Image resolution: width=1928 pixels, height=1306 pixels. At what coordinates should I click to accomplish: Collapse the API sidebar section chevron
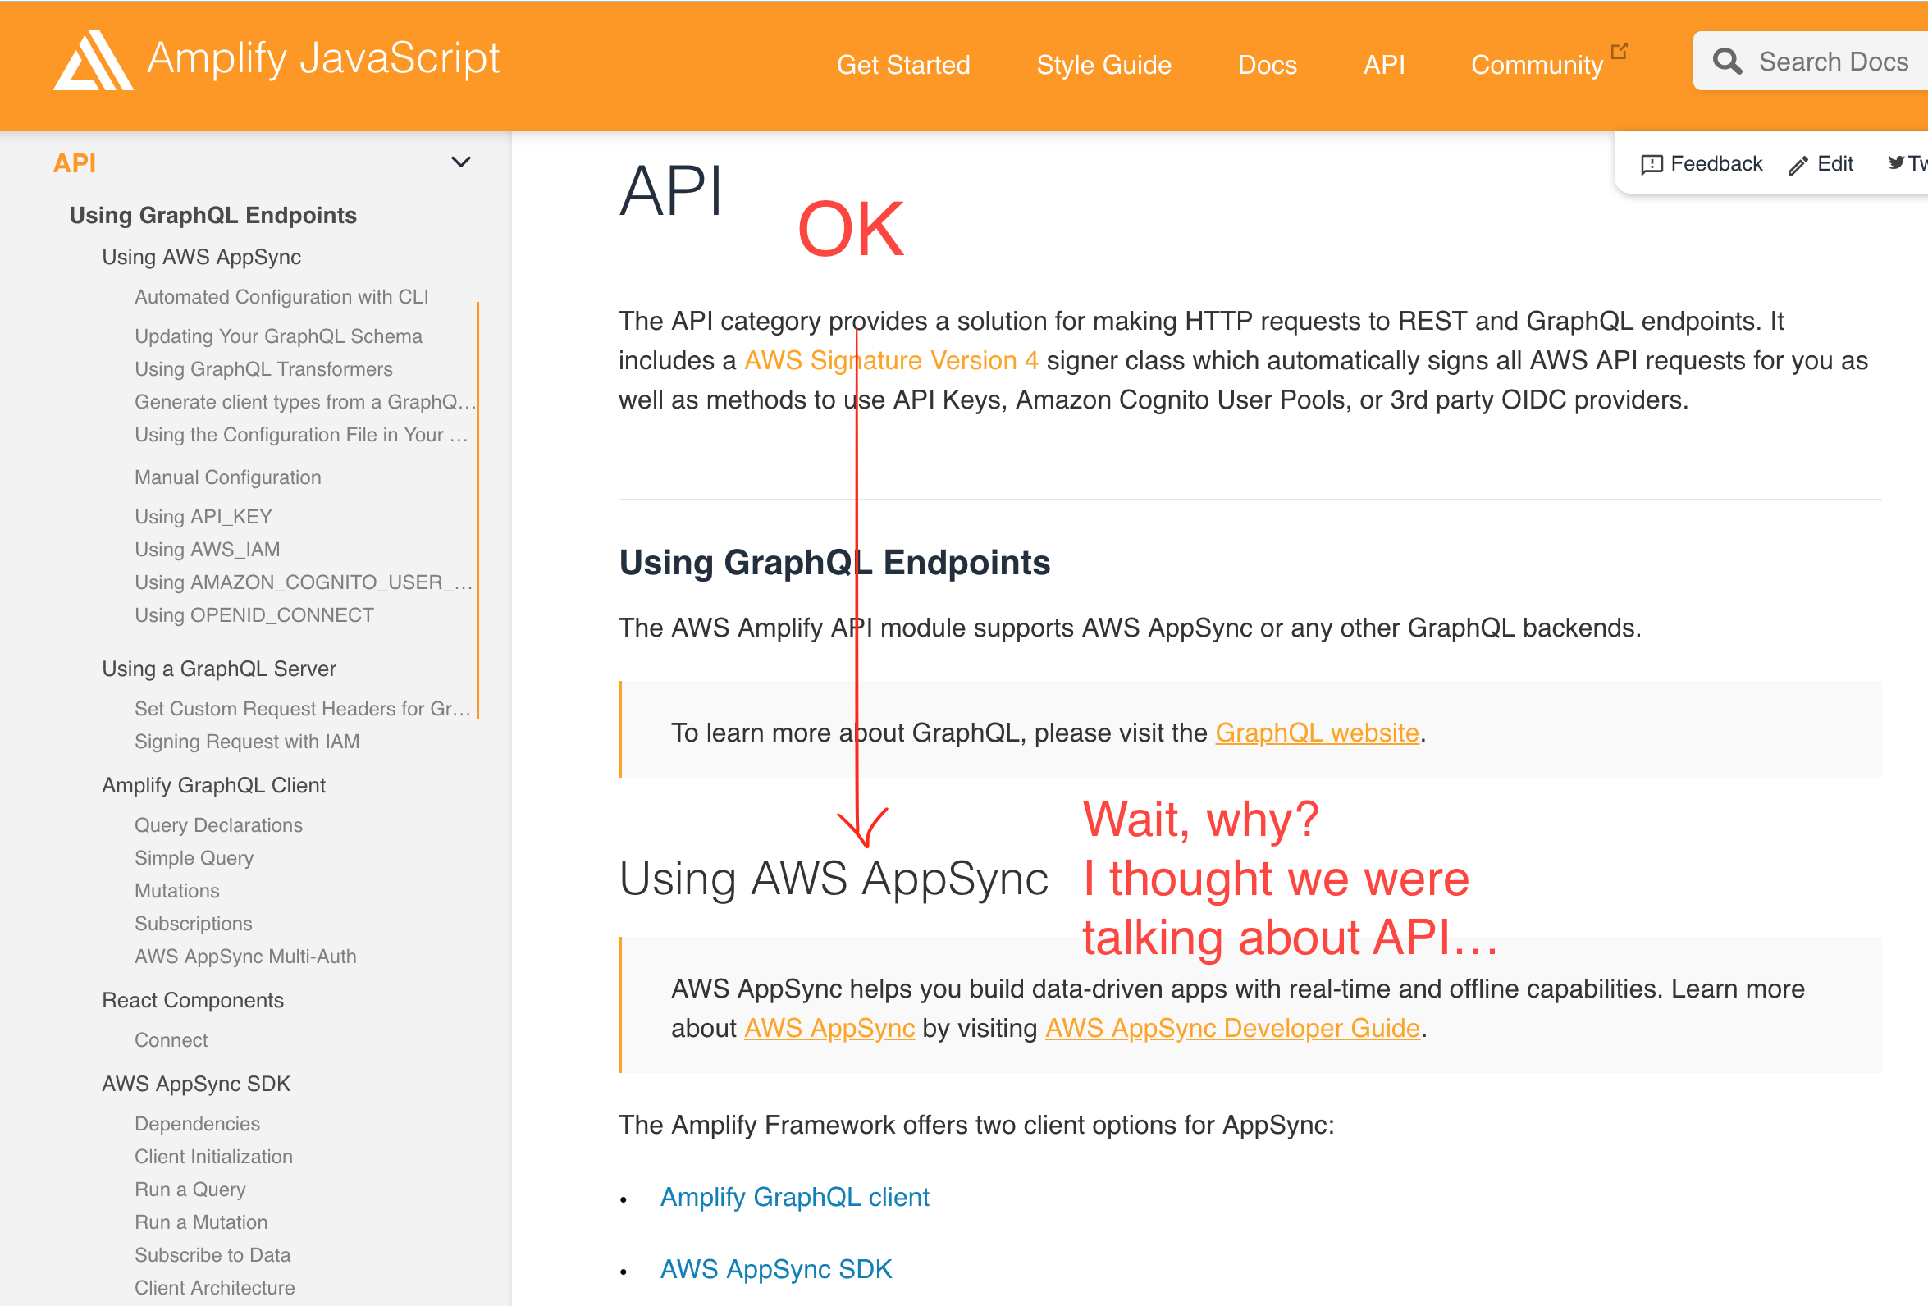click(x=460, y=162)
